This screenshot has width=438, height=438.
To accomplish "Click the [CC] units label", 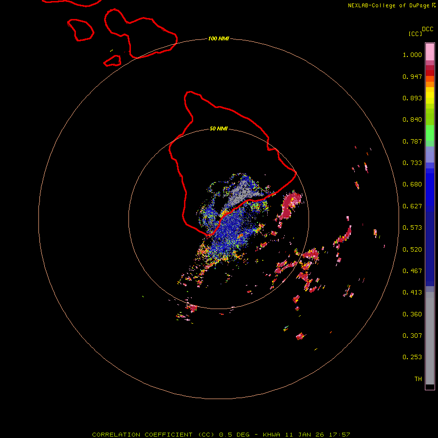I will tap(415, 34).
